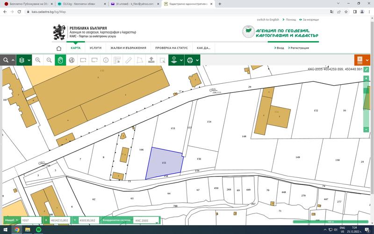
Task: Select the zoom out map tool
Action: click(49, 60)
